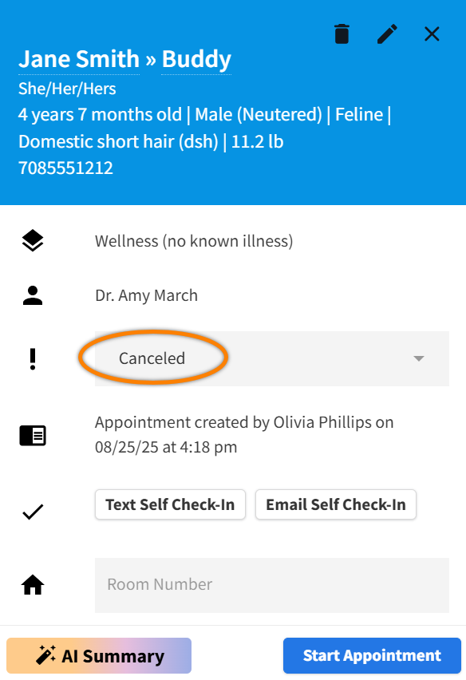Select the provider person icon
This screenshot has height=680, width=466.
(32, 295)
